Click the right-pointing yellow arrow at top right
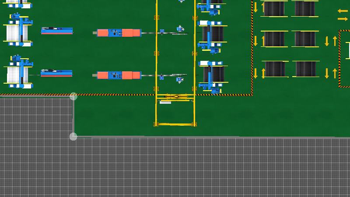Screen dimensions: 350x197 343,19
